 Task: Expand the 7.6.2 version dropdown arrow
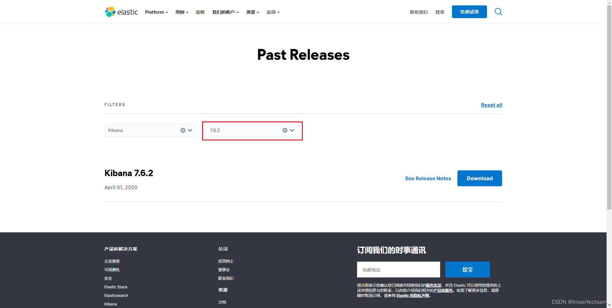292,130
